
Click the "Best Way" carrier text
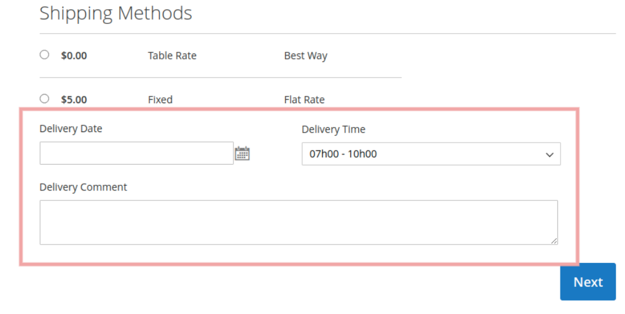pyautogui.click(x=305, y=56)
